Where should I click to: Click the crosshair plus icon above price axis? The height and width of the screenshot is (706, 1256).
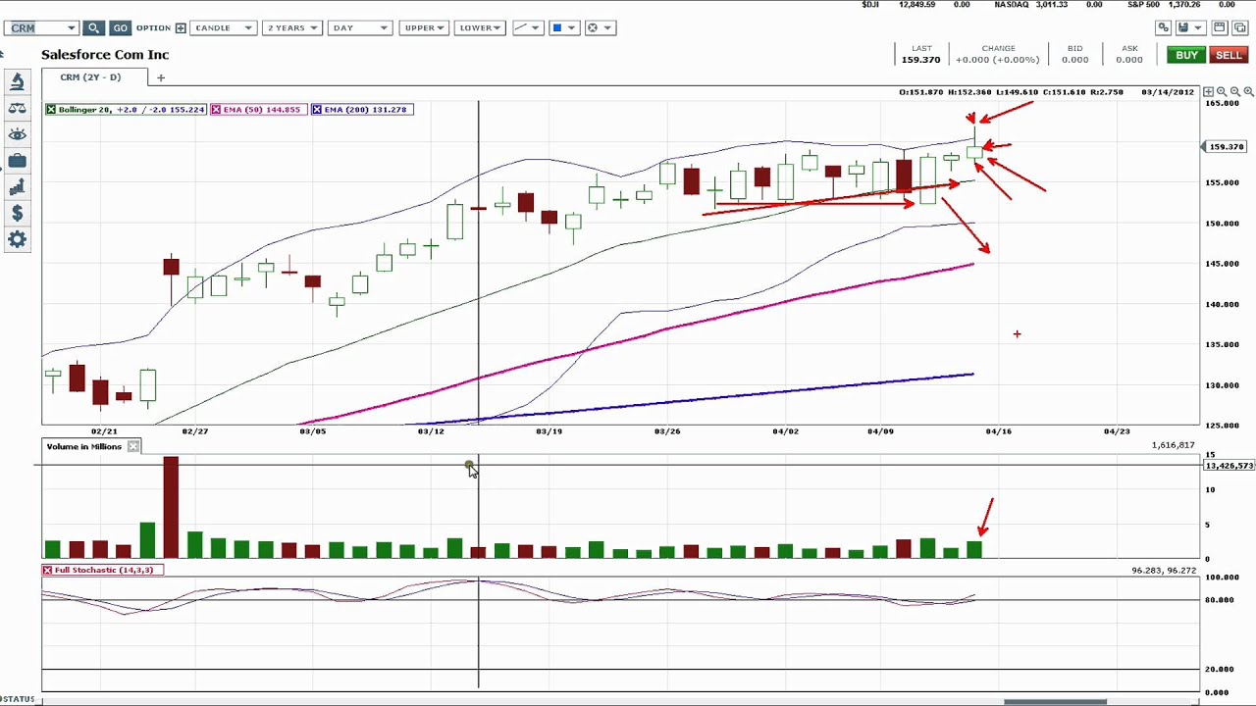click(1209, 91)
